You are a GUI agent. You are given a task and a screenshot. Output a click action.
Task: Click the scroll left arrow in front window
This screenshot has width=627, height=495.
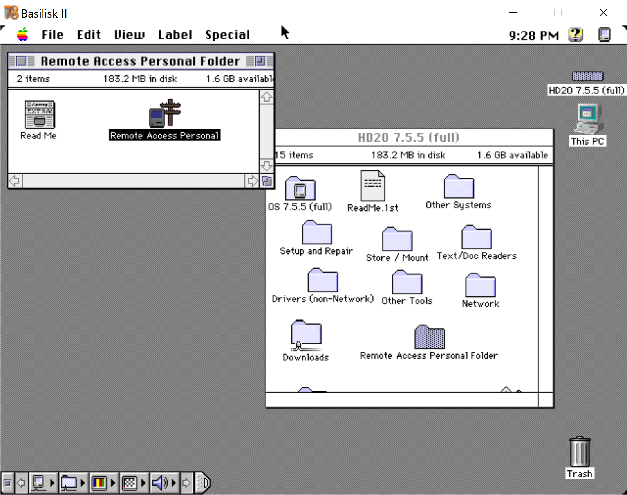[x=15, y=181]
